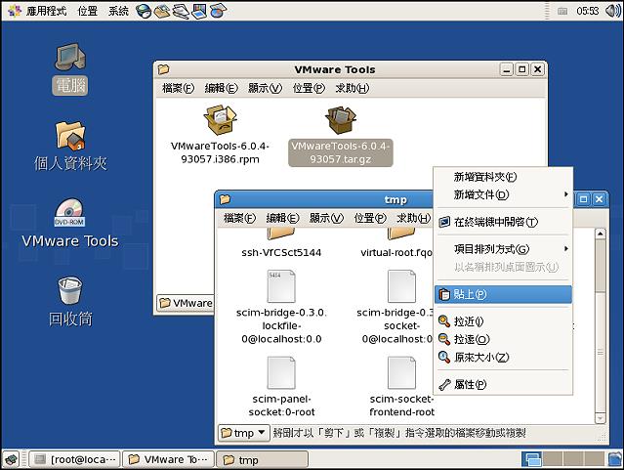Image resolution: width=624 pixels, height=470 pixels.
Task: Select the scim-bridge socket file icon
Action: click(x=402, y=286)
